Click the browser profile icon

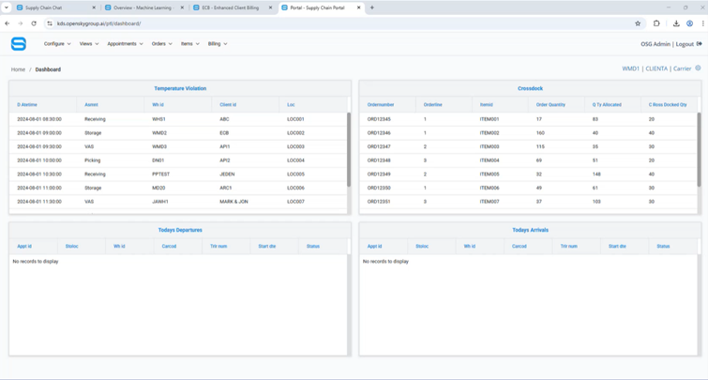pos(689,23)
